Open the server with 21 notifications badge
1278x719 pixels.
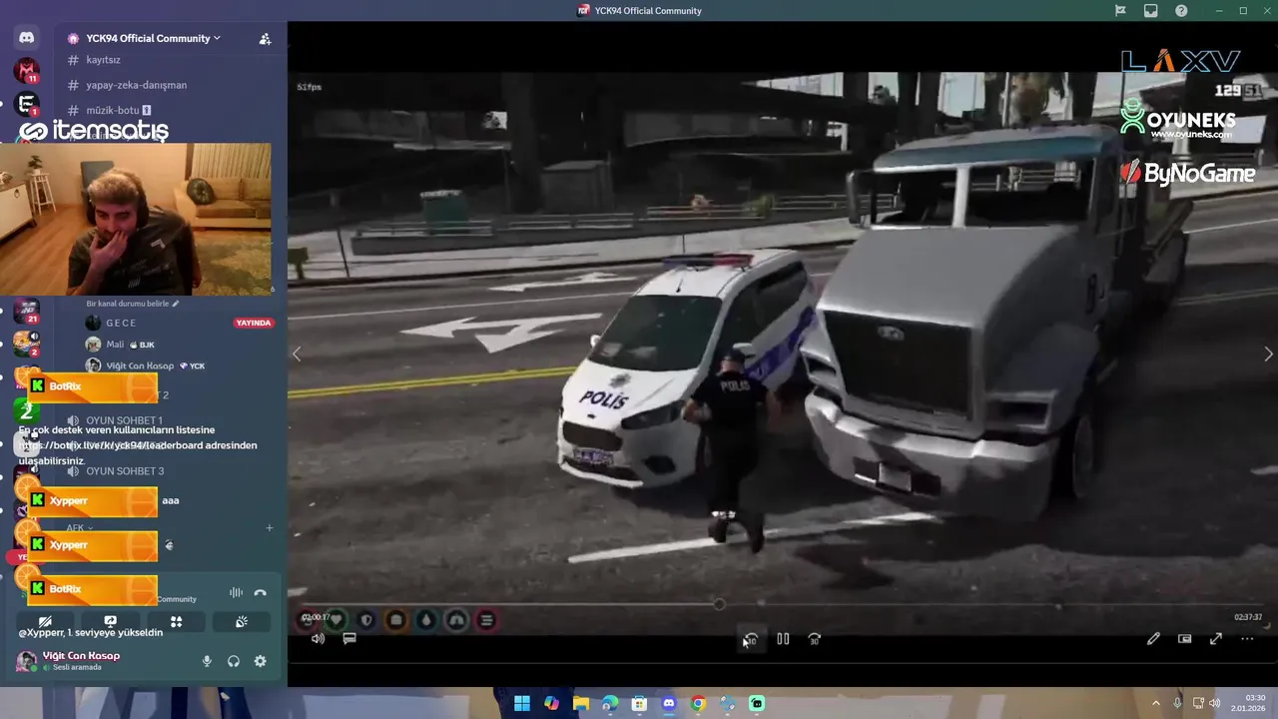coord(27,311)
